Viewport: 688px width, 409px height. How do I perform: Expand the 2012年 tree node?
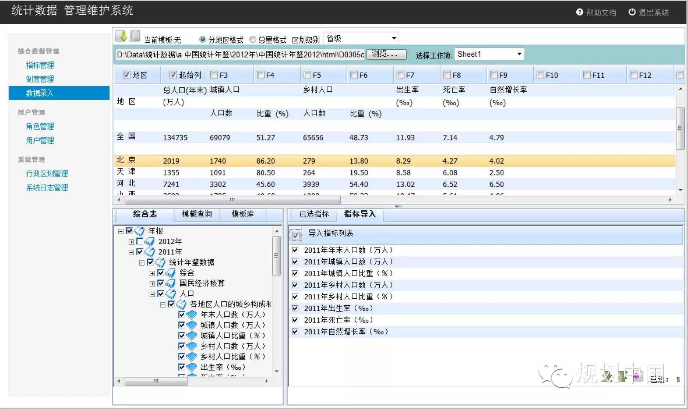point(131,242)
